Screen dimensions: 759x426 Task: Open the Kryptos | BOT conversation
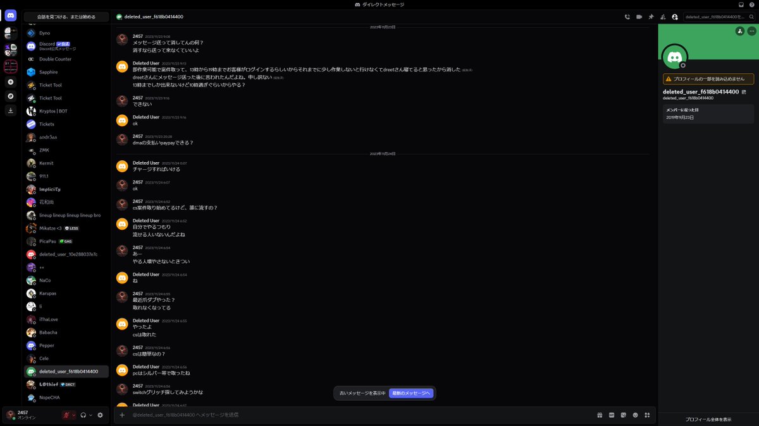[x=66, y=111]
